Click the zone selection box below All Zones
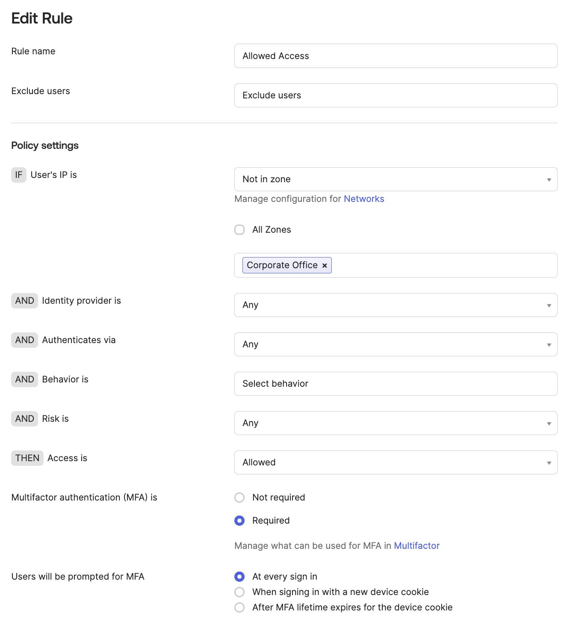The image size is (567, 622). [428, 265]
